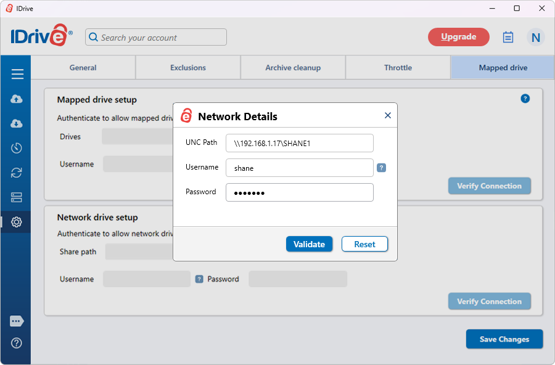555x365 pixels.
Task: Open the chat message icon in sidebar
Action: pyautogui.click(x=17, y=321)
